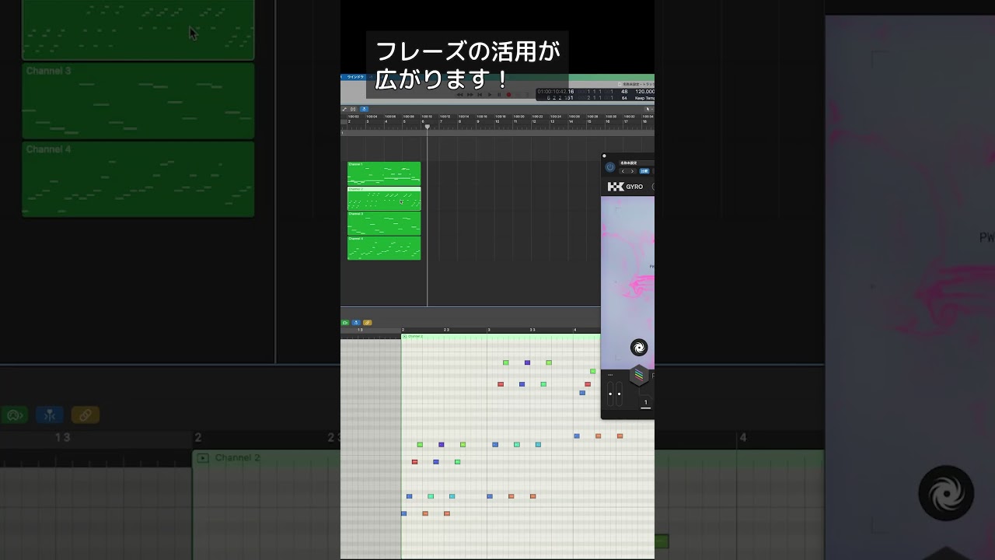This screenshot has width=995, height=560.
Task: Close the GYRO plugin window via top-left dot
Action: [604, 156]
